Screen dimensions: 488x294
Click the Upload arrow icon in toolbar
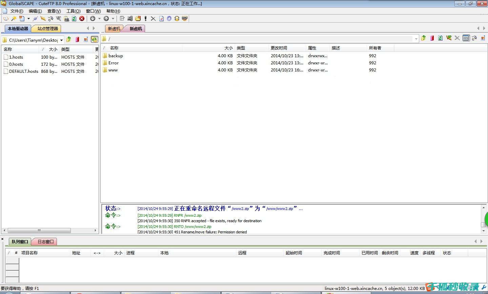(x=106, y=19)
